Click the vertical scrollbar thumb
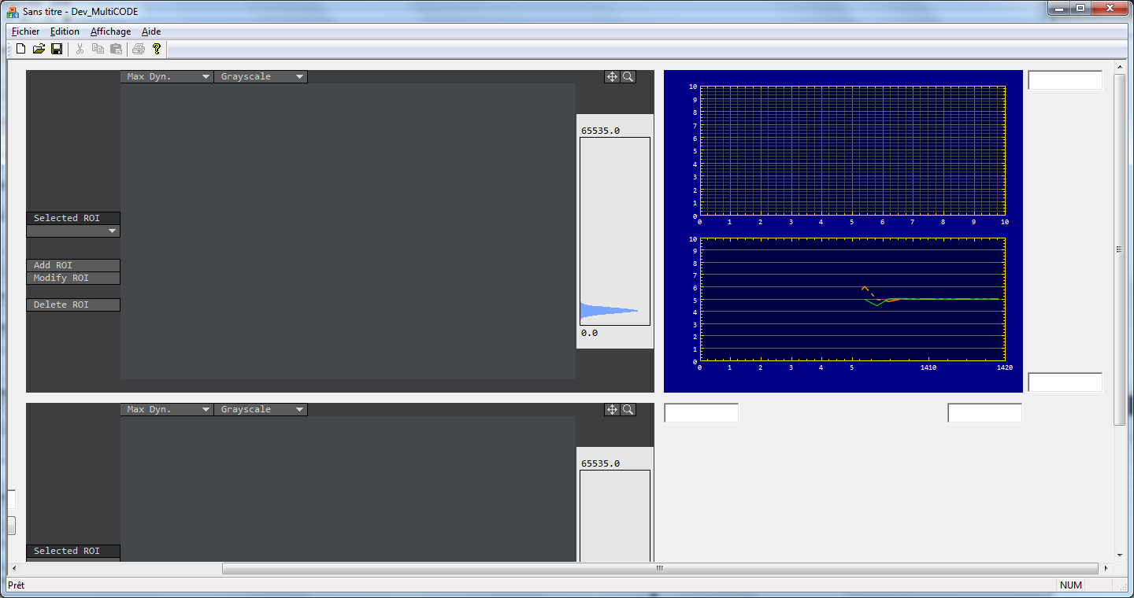The height and width of the screenshot is (598, 1134). (1120, 249)
